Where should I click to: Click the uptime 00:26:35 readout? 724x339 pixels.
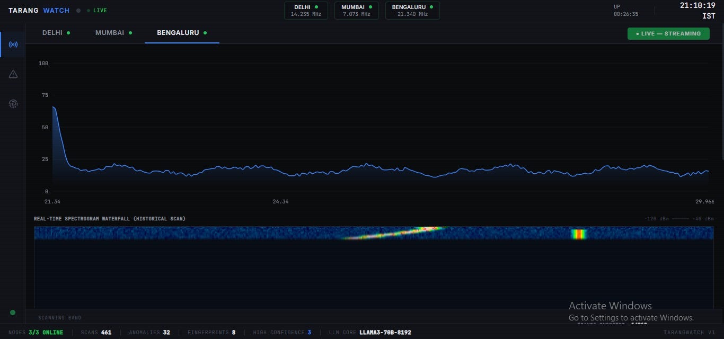(x=625, y=11)
